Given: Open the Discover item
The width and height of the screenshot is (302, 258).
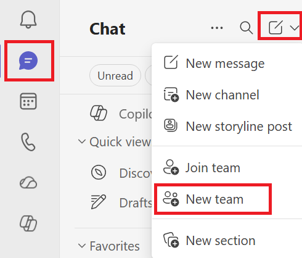Looking at the screenshot, I should (x=121, y=173).
